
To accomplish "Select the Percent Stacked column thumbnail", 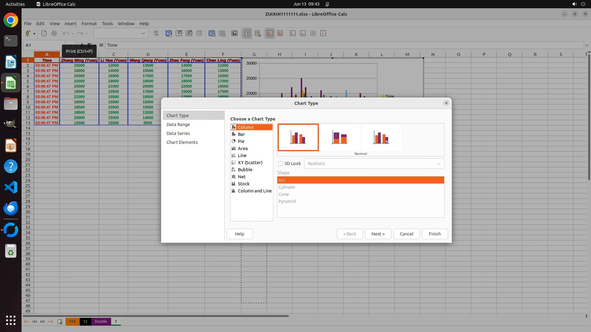I will click(x=381, y=137).
